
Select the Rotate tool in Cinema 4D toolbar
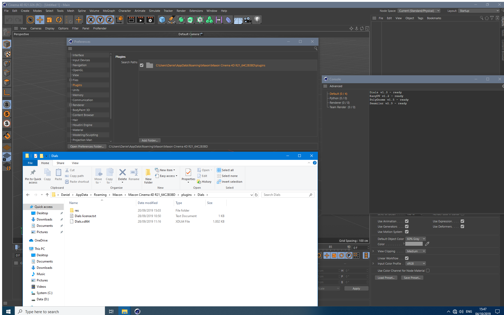pos(60,20)
